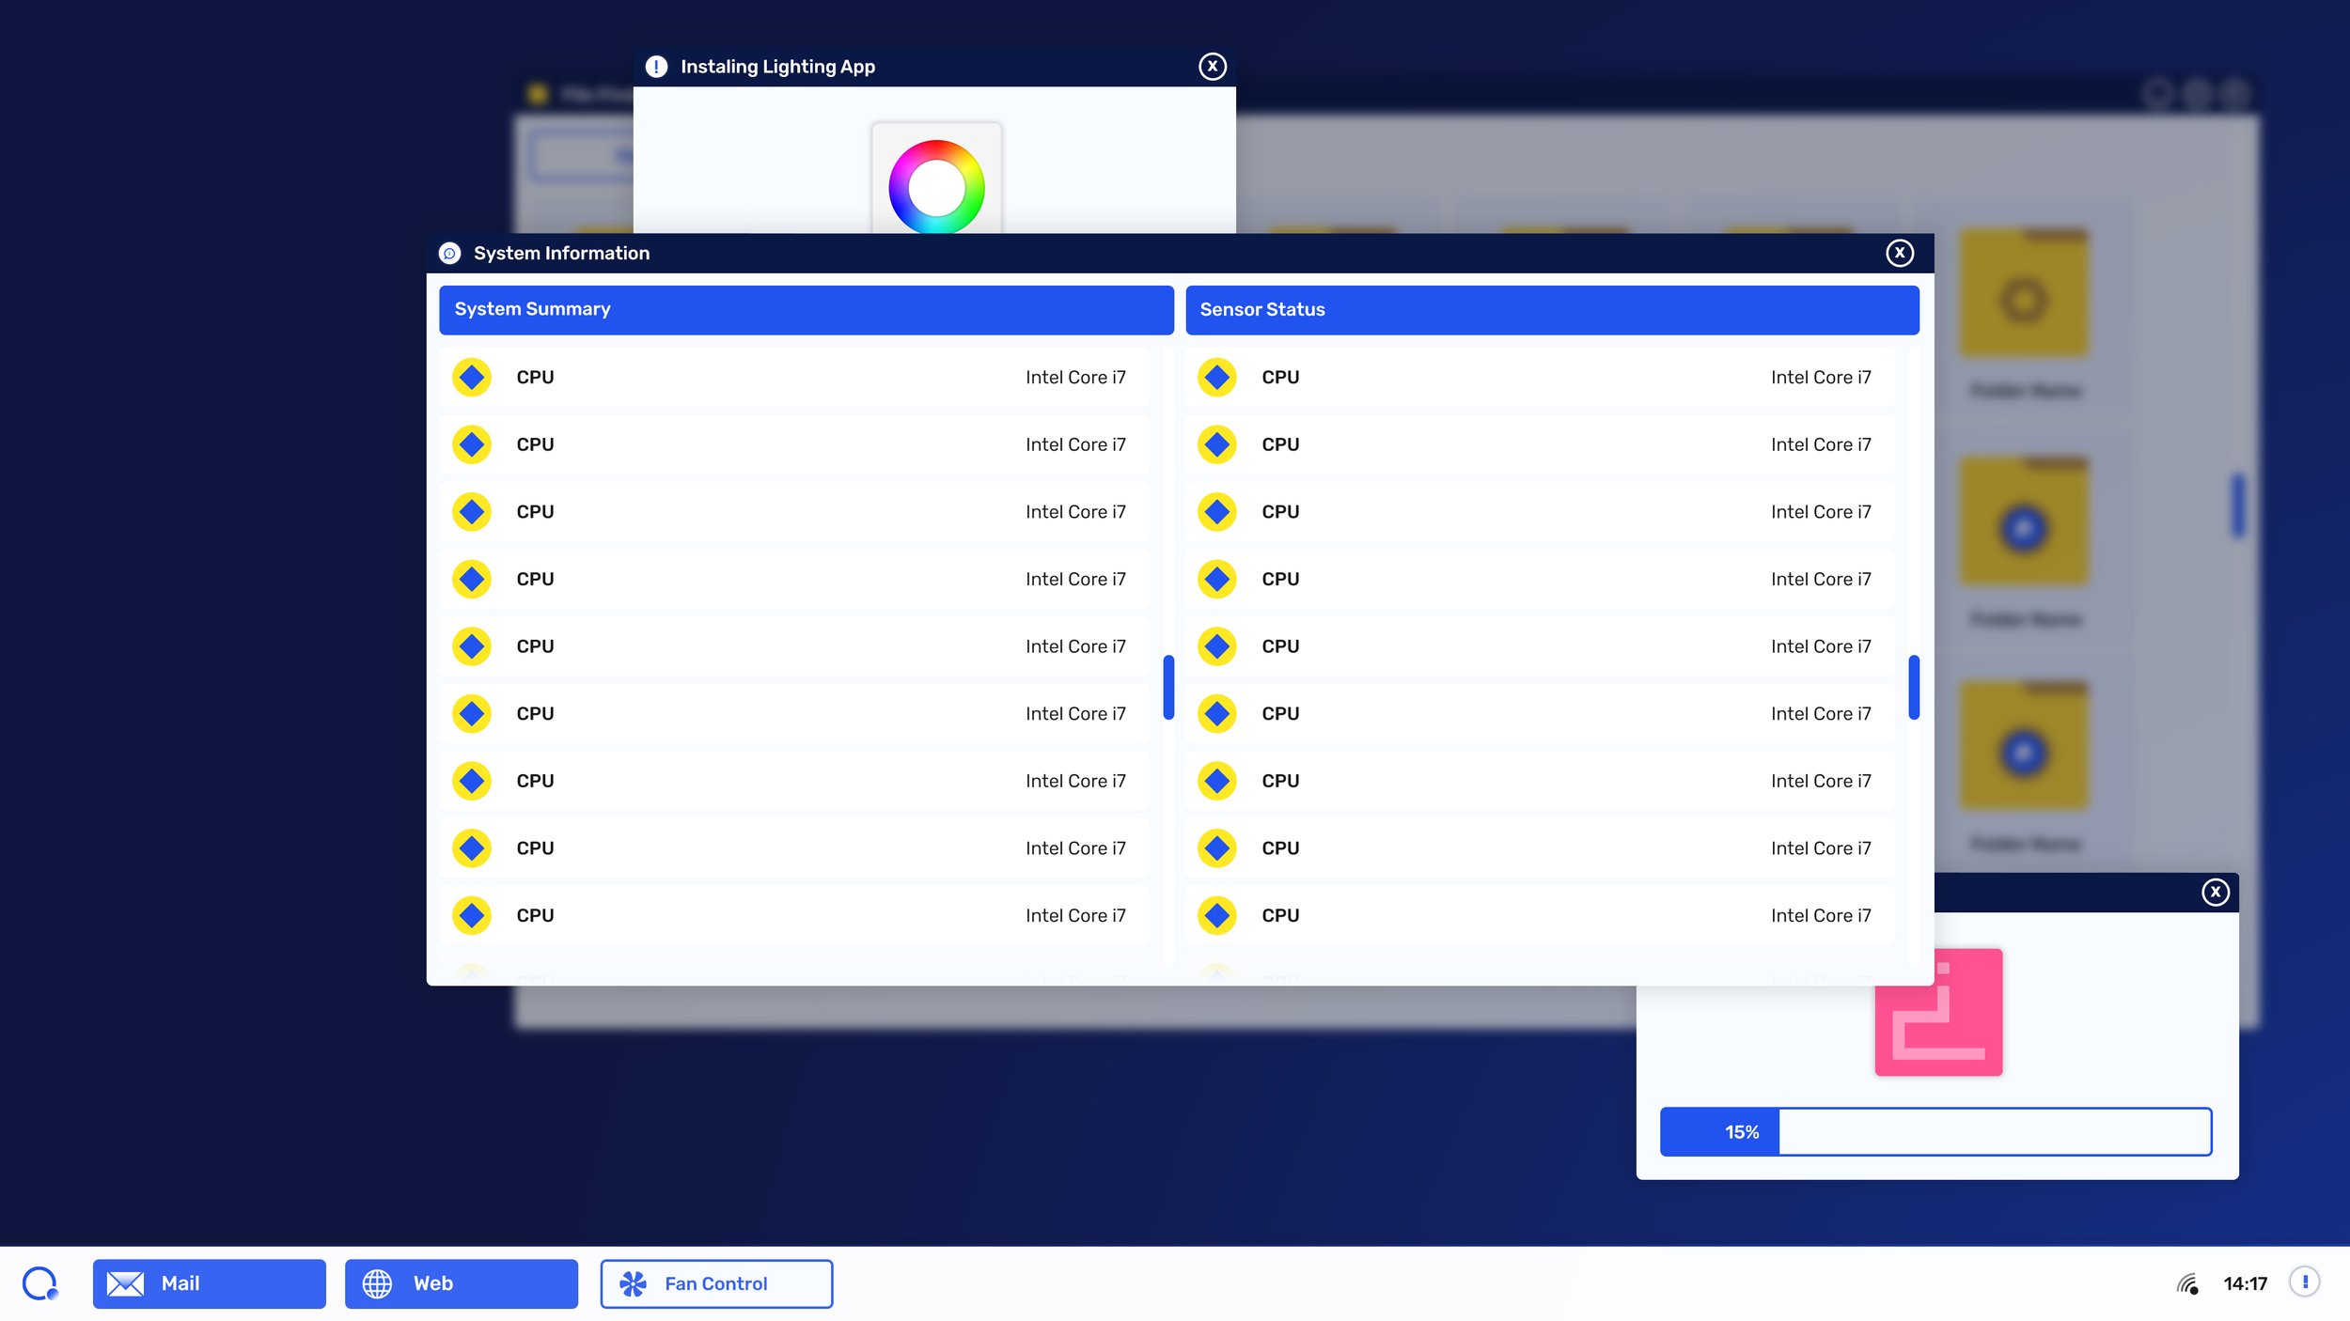Click the Fan Control icon in taskbar
This screenshot has height=1321, width=2350.
(634, 1284)
